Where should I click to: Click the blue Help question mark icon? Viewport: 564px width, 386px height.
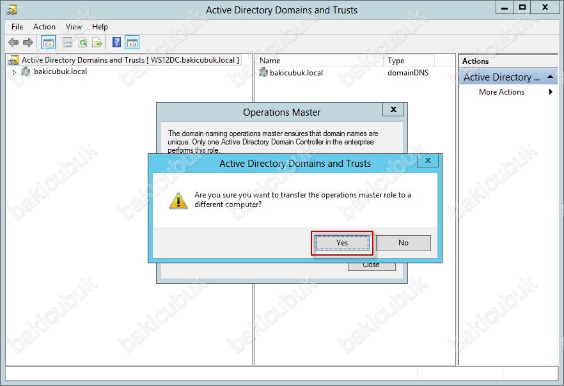(116, 42)
